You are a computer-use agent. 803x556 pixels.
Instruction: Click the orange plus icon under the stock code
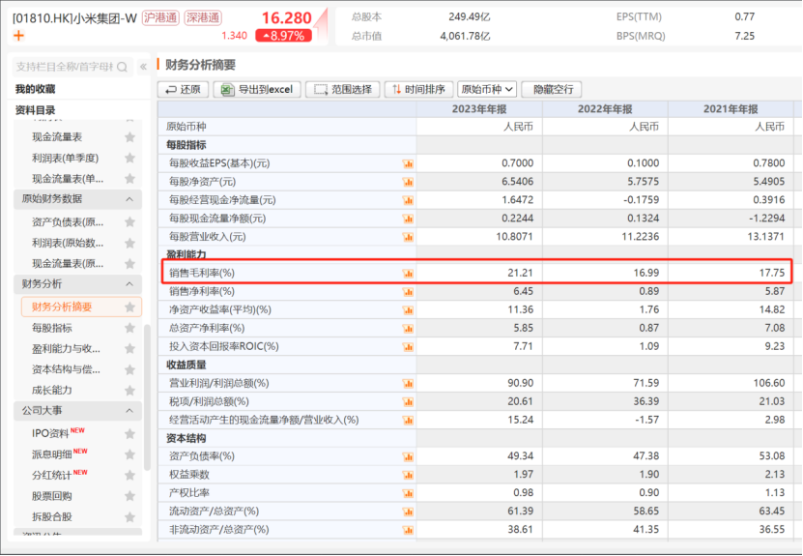click(18, 36)
